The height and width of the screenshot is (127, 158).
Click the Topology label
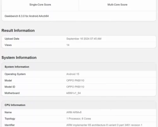(10, 119)
